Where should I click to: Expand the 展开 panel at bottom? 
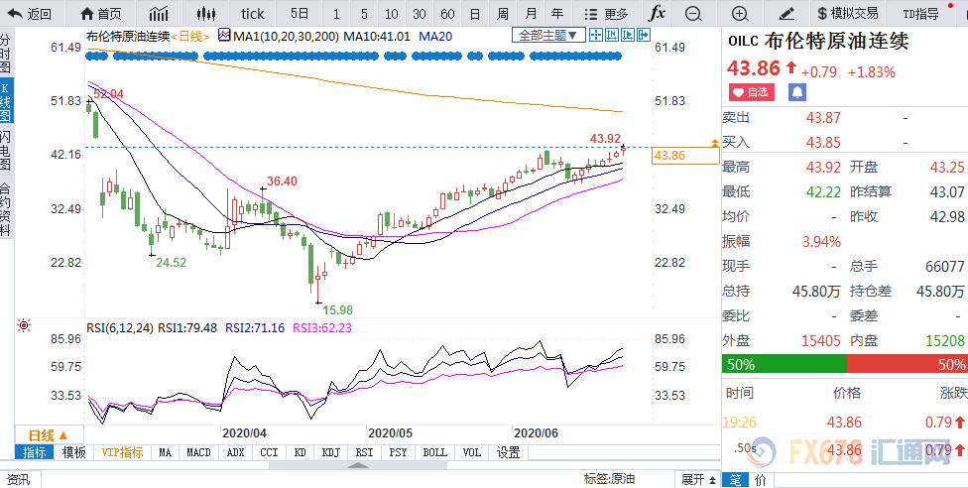point(697,479)
